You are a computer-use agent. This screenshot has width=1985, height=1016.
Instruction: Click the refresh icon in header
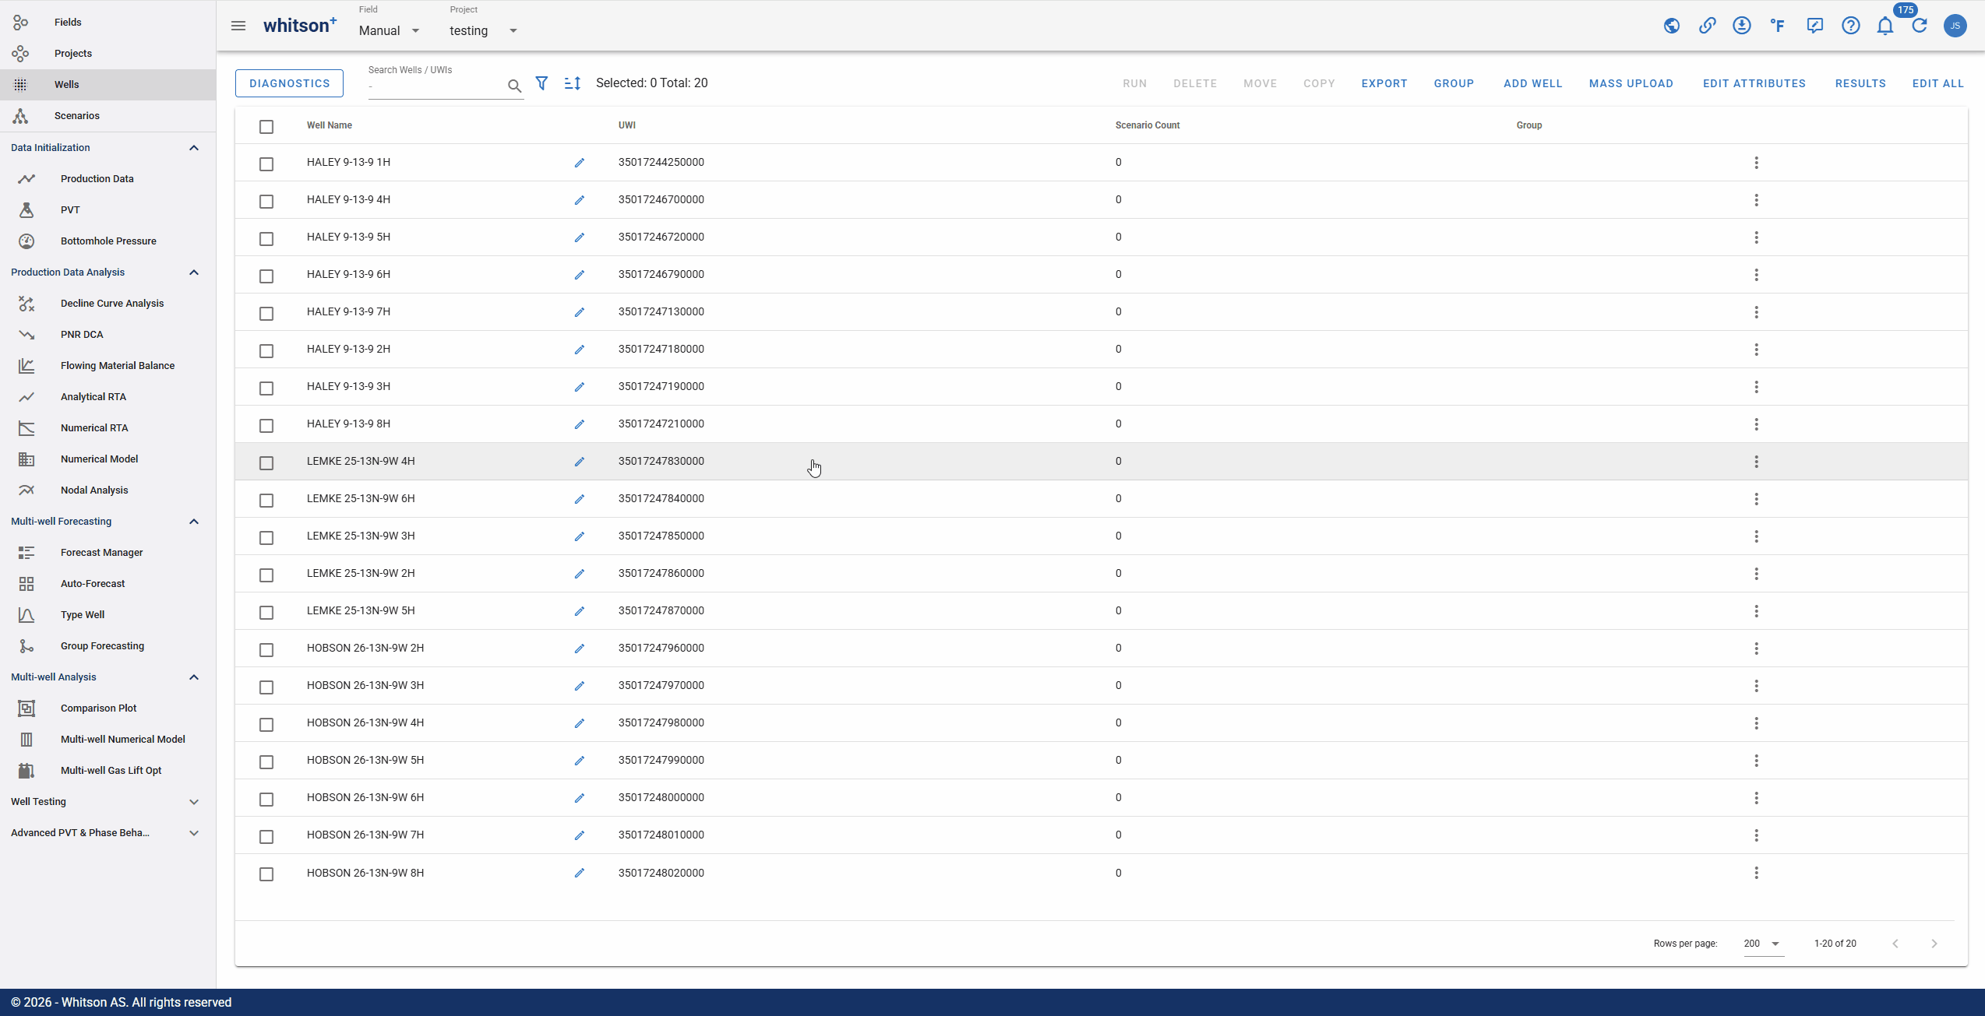[x=1920, y=26]
